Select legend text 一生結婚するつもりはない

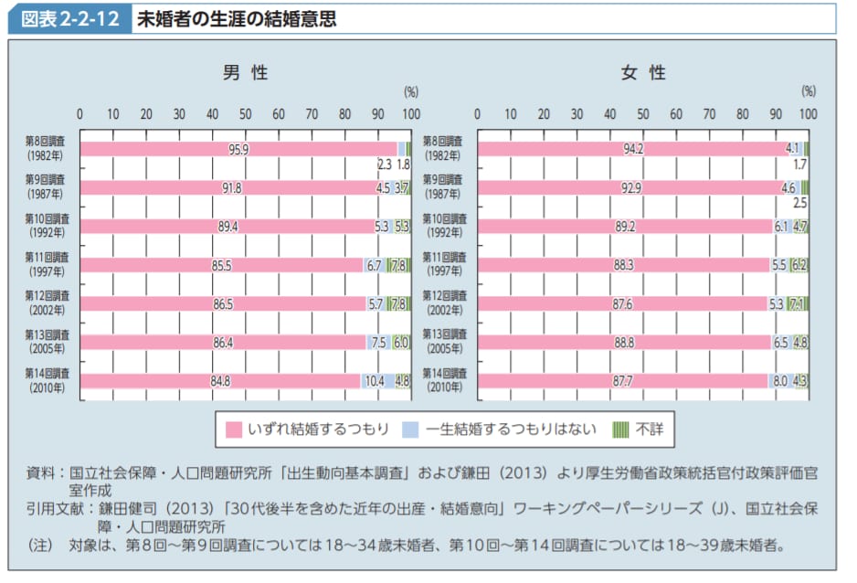coord(511,429)
